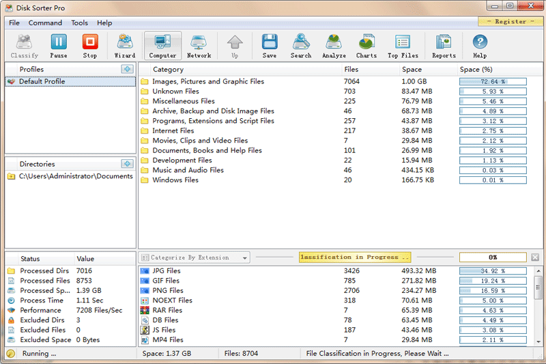Image resolution: width=546 pixels, height=364 pixels.
Task: Open the Top Files view
Action: (x=403, y=46)
